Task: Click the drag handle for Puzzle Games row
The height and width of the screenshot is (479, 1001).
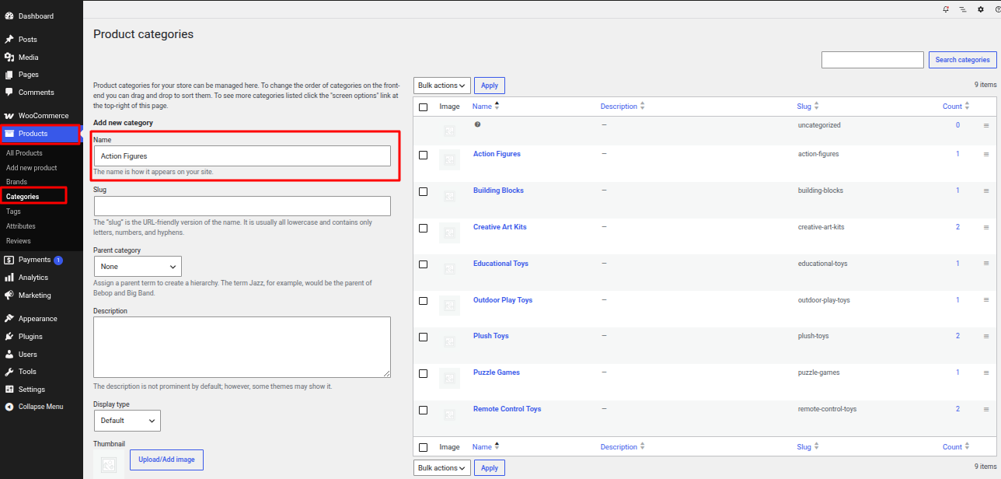Action: coord(986,373)
